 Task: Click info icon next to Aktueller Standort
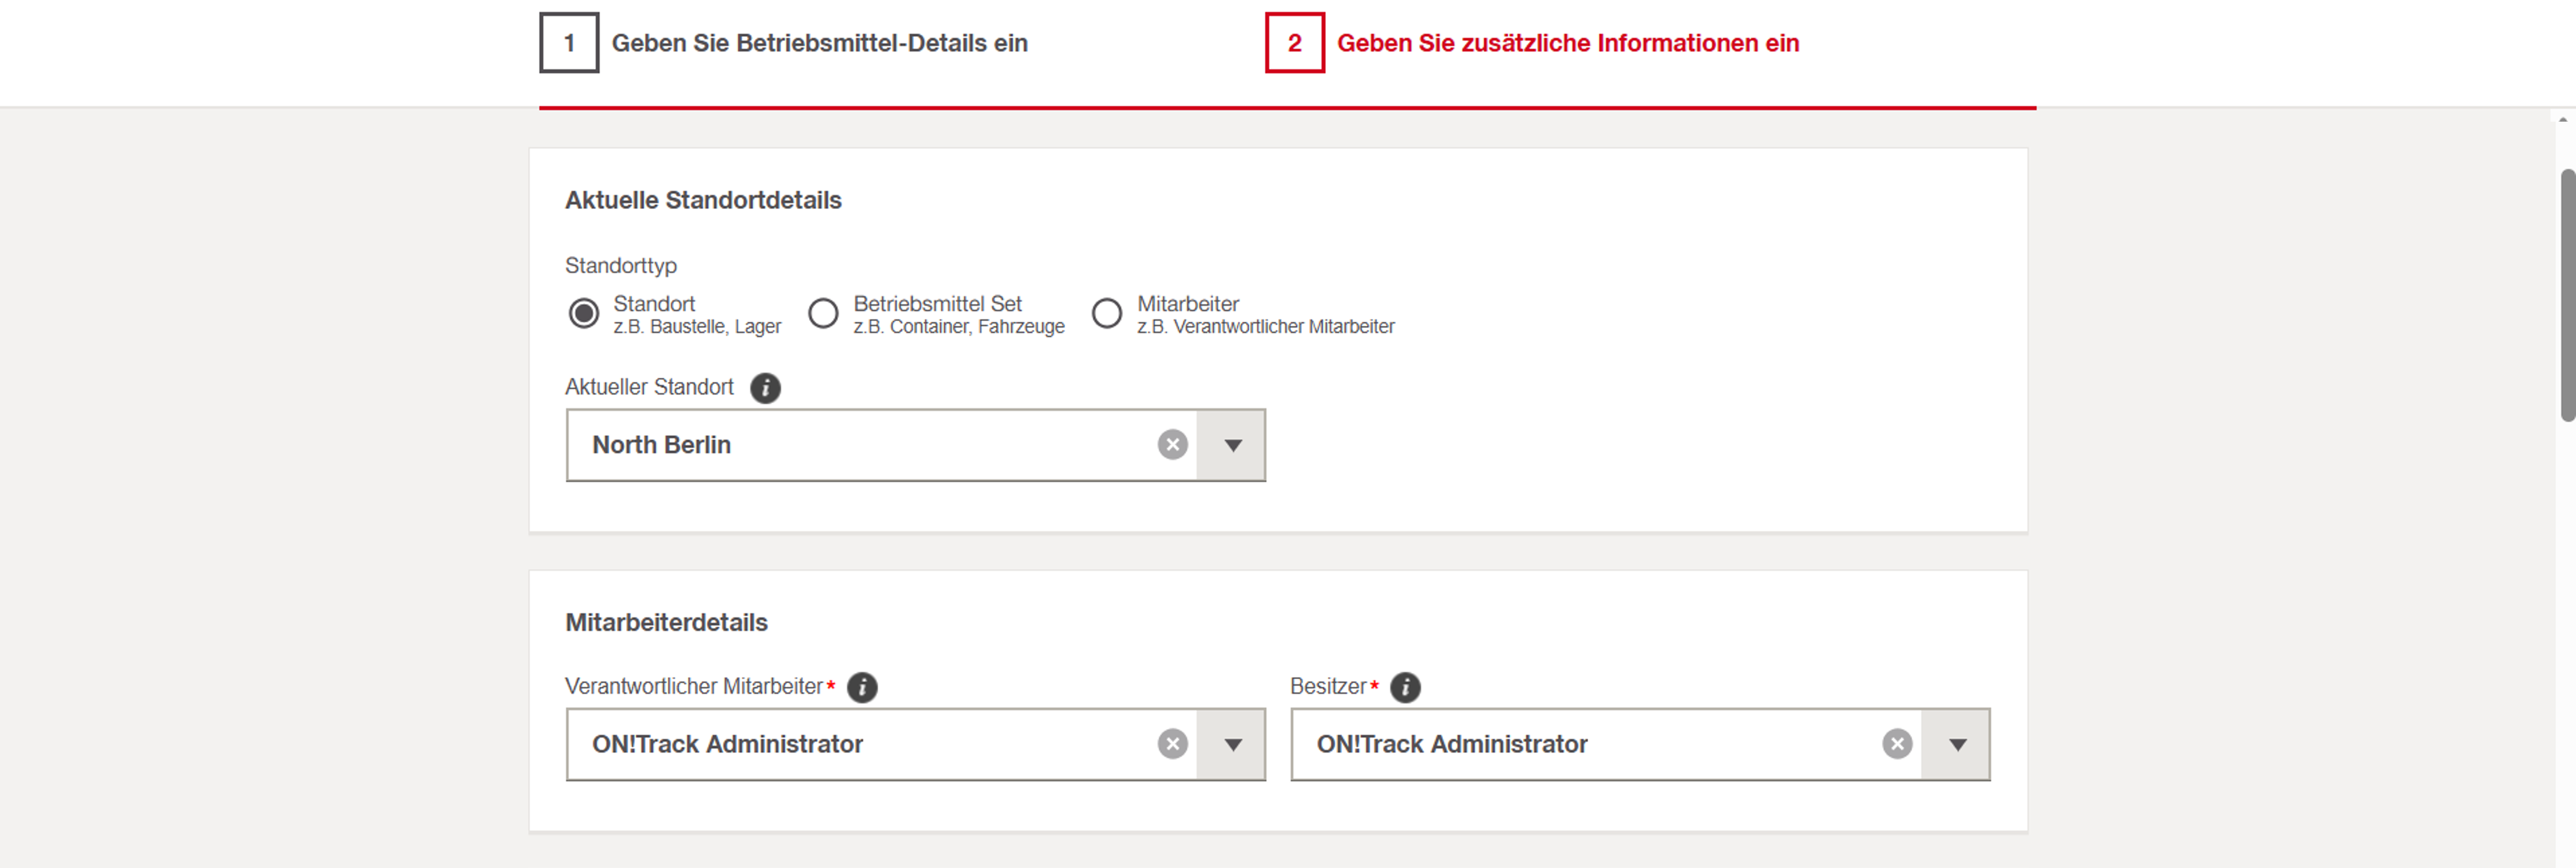(765, 387)
